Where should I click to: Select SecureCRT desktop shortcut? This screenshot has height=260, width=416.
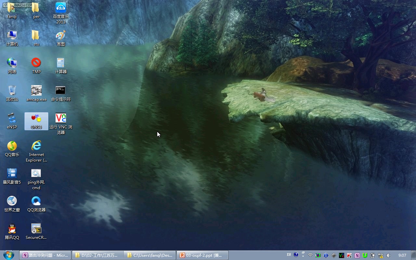point(36,232)
